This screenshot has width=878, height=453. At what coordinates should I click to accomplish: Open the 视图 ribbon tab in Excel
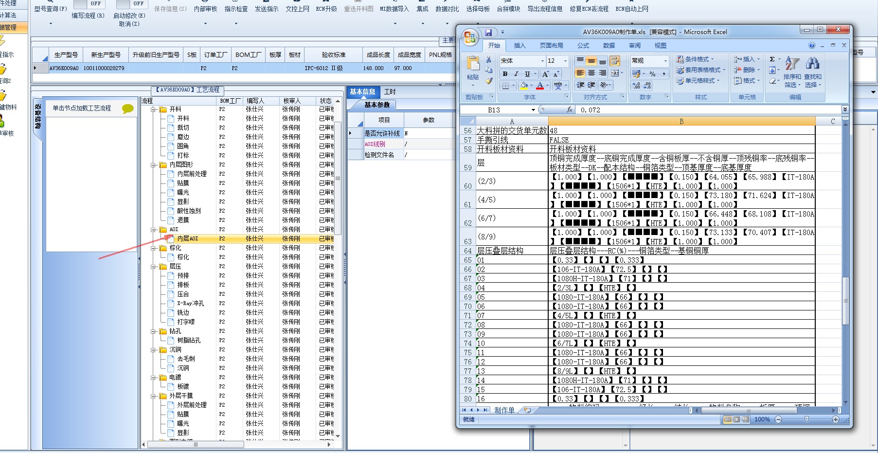click(660, 46)
